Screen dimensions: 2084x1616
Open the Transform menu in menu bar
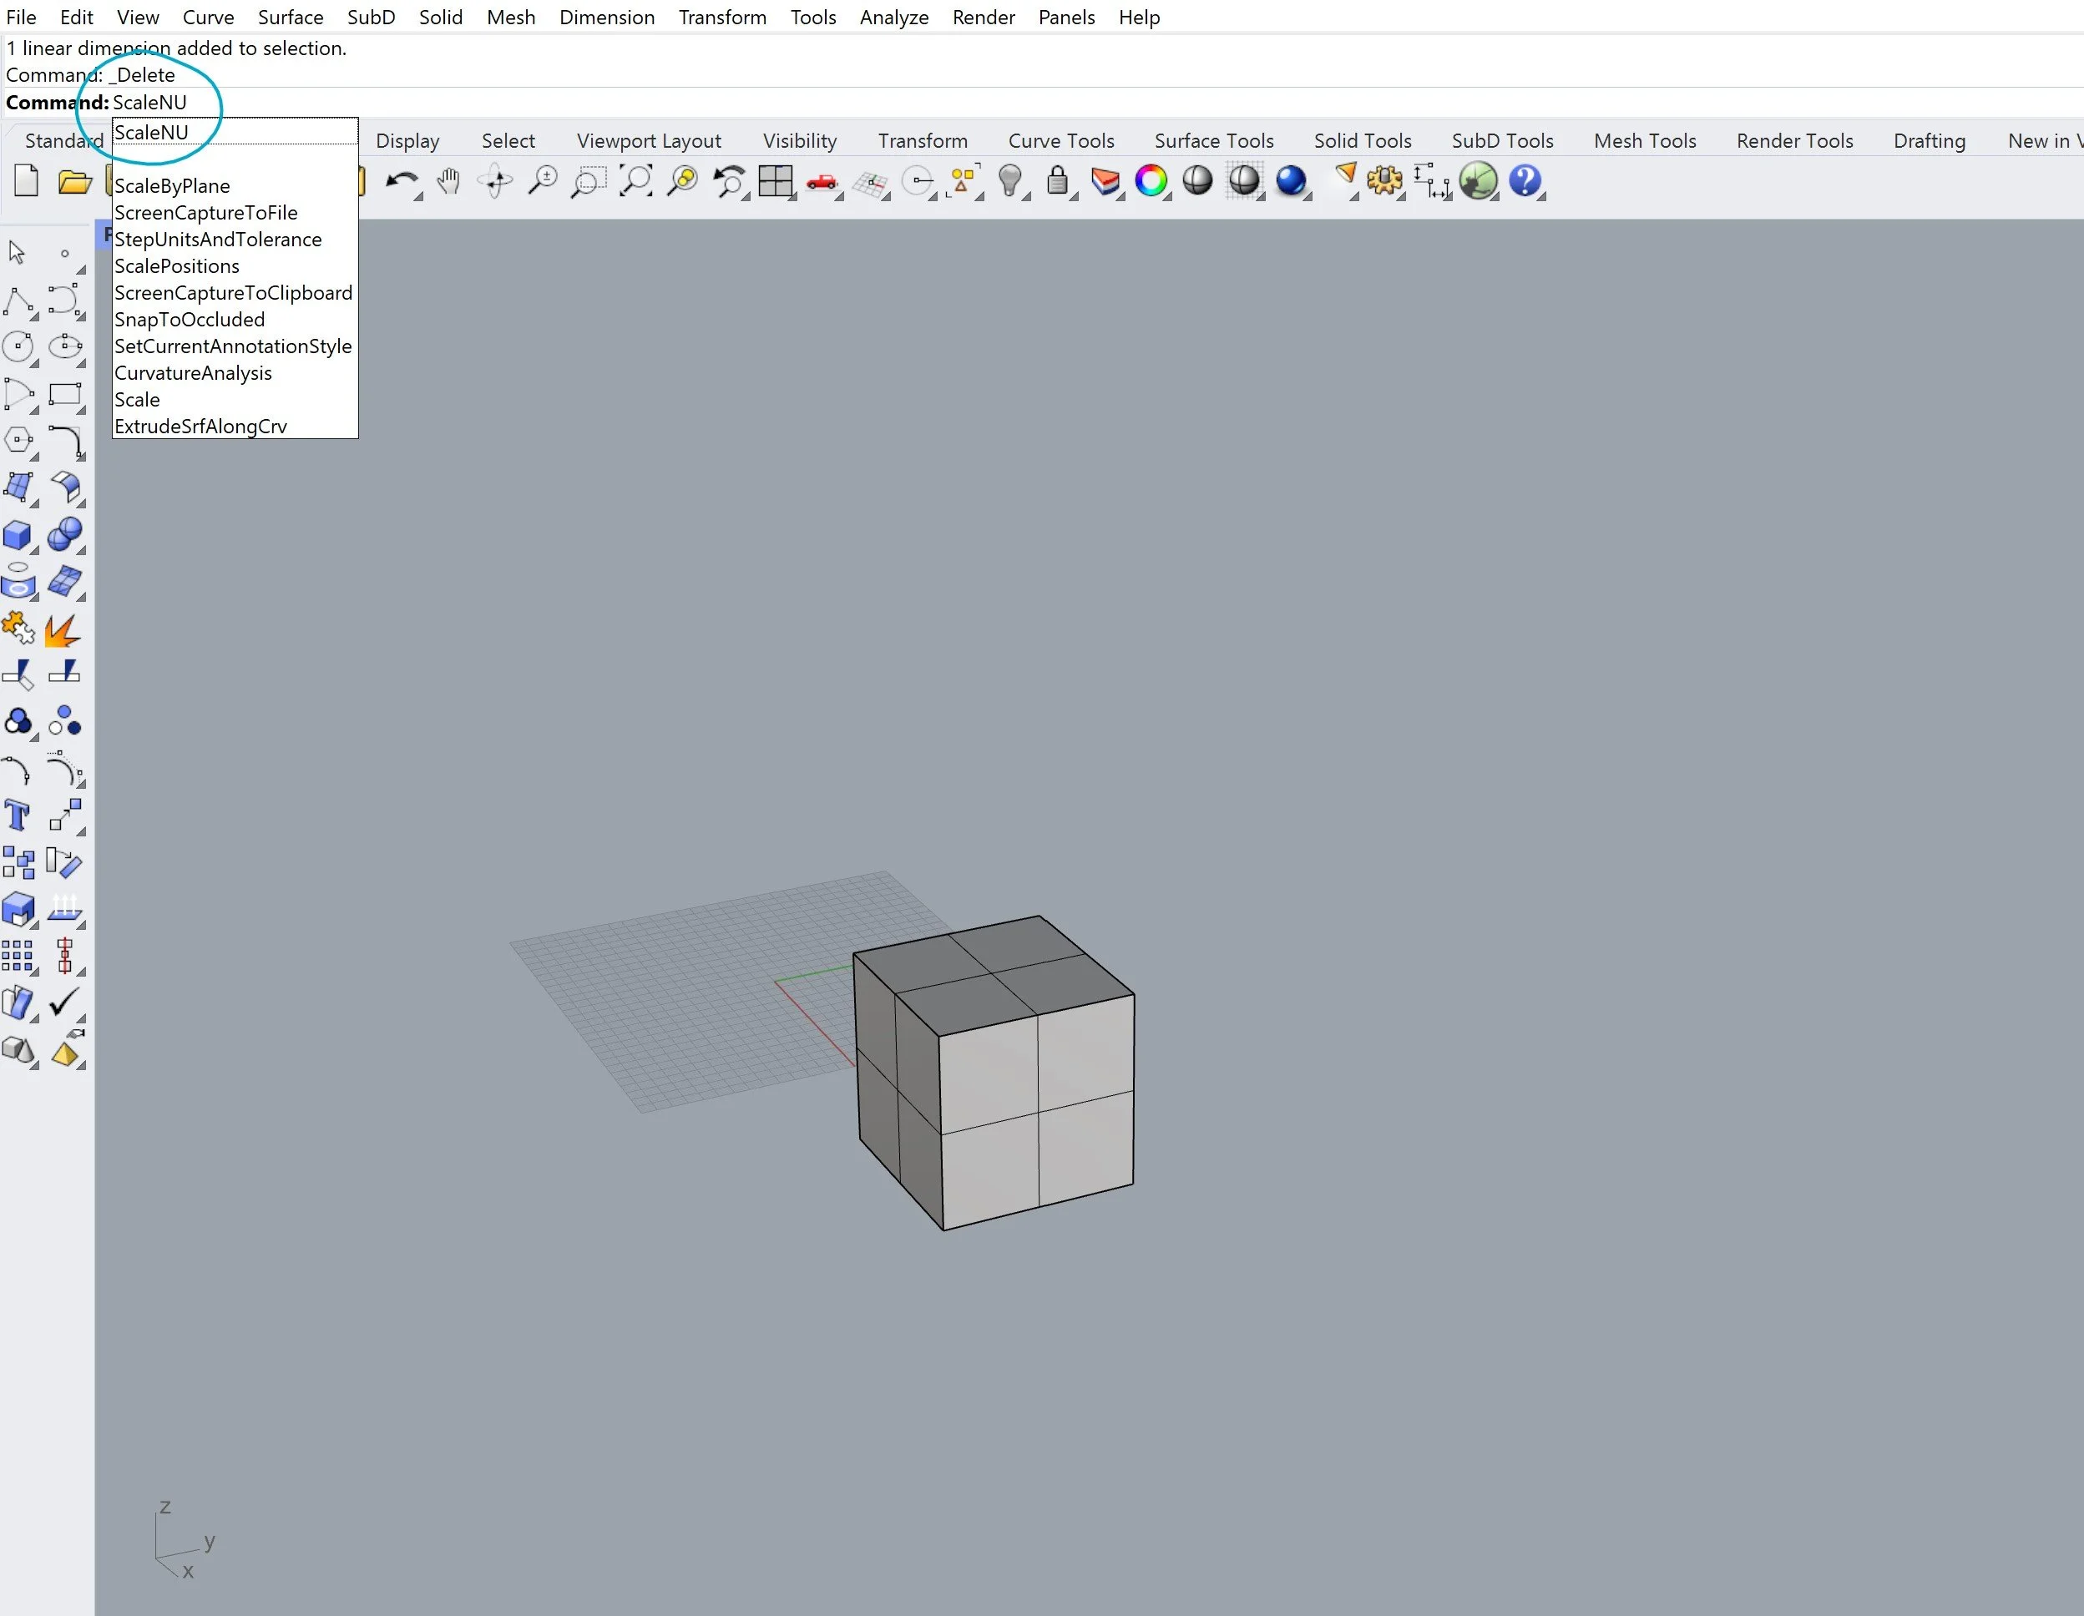[x=721, y=18]
